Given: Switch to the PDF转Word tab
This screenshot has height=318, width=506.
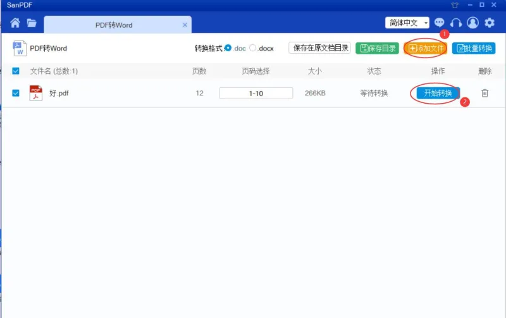Looking at the screenshot, I should [118, 25].
